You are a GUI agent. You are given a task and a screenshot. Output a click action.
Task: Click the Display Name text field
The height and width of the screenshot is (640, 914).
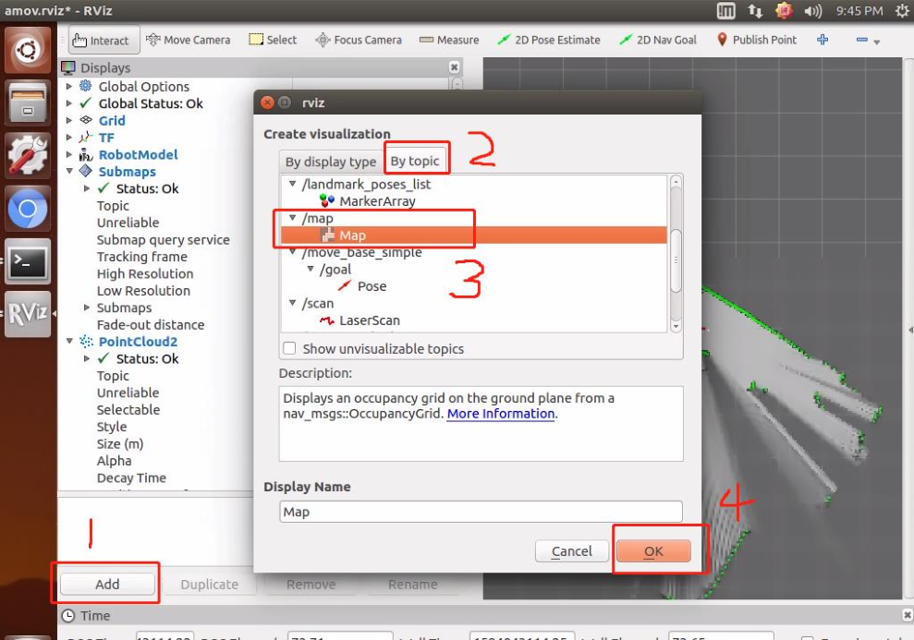[481, 512]
